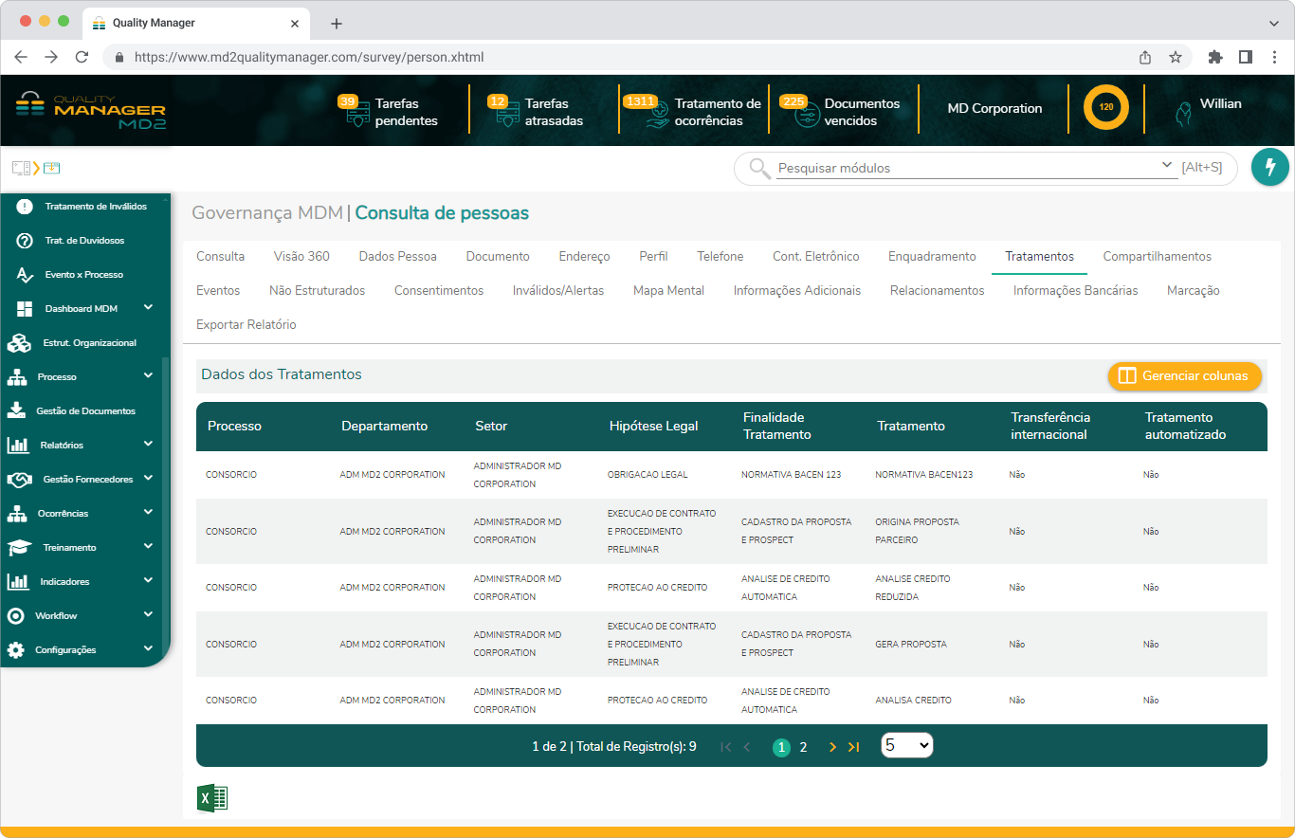Image resolution: width=1295 pixels, height=838 pixels.
Task: Open Gestão de Documentos in sidebar
Action: 84,411
